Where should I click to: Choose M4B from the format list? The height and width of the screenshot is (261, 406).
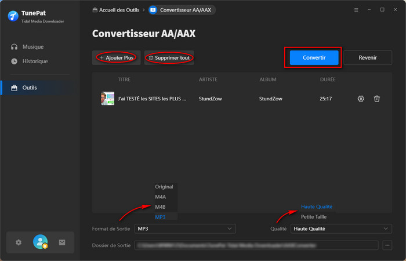coord(161,206)
